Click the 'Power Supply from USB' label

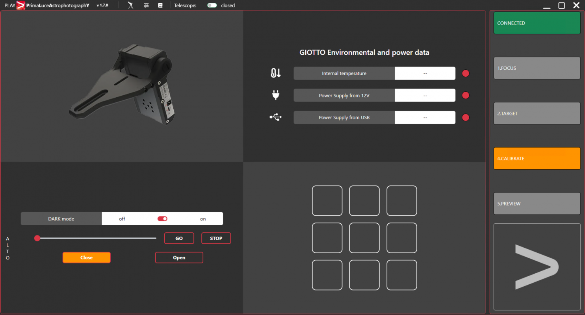[344, 117]
